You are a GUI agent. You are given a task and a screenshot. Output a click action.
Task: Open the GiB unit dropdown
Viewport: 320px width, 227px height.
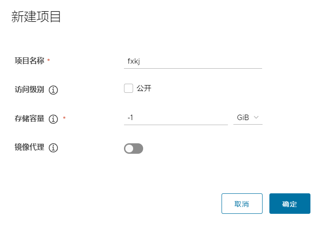[248, 117]
